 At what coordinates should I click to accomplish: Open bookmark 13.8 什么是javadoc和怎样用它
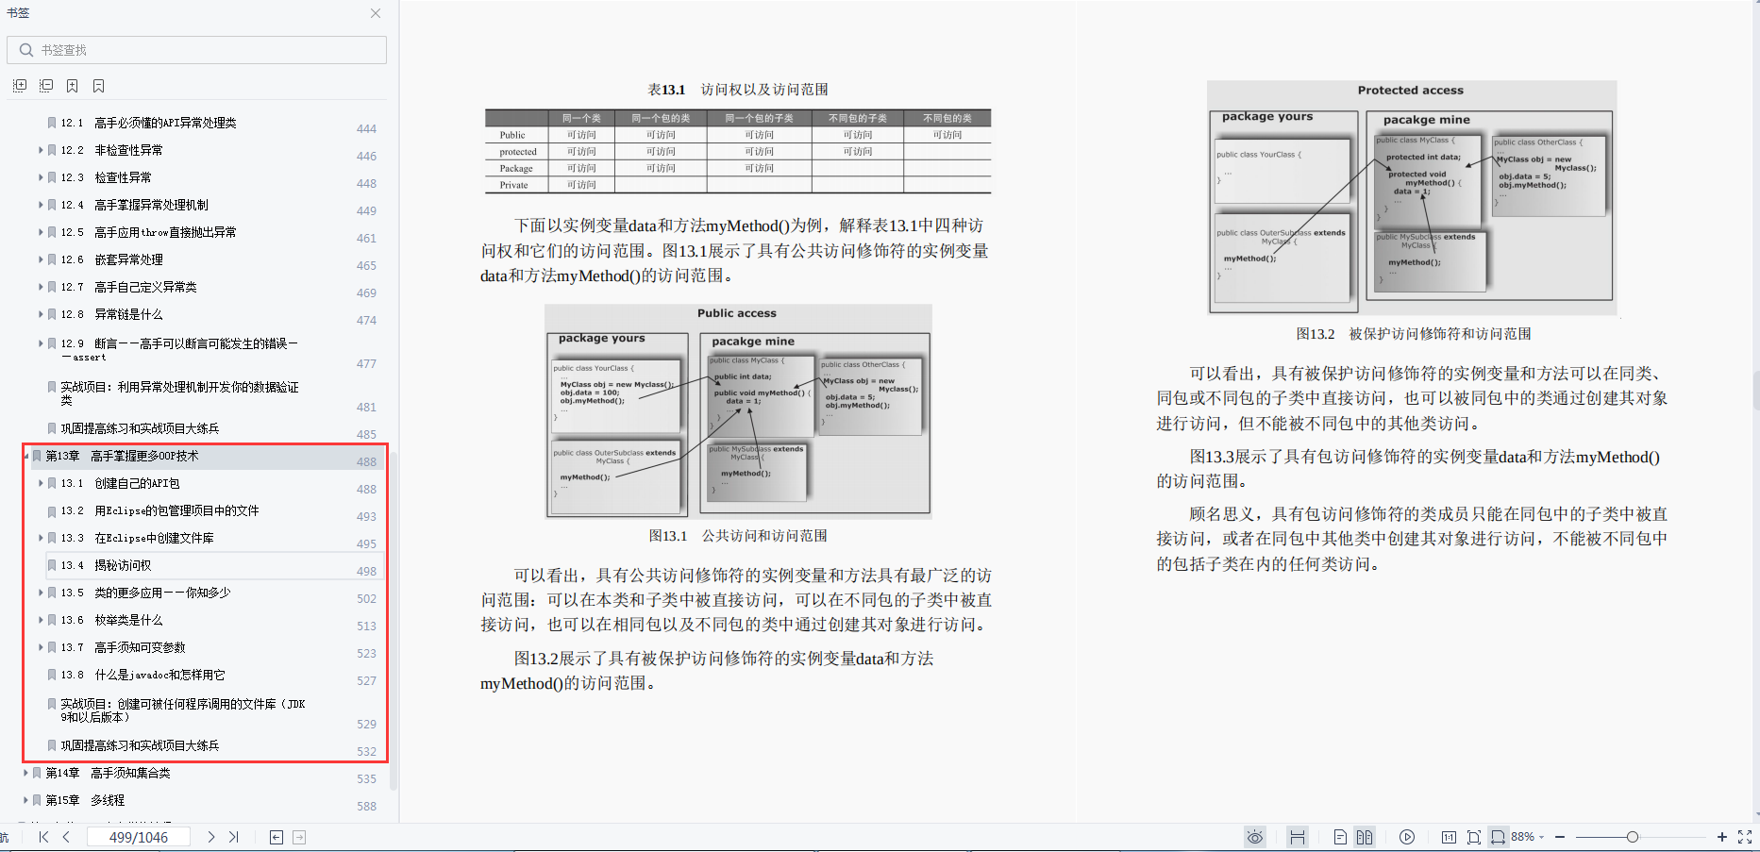tap(142, 675)
